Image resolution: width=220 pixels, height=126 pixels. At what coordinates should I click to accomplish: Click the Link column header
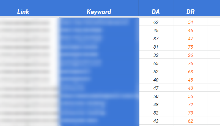(x=23, y=12)
